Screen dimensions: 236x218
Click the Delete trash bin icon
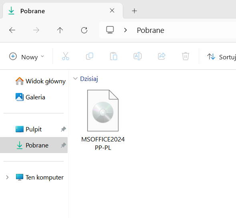point(186,56)
